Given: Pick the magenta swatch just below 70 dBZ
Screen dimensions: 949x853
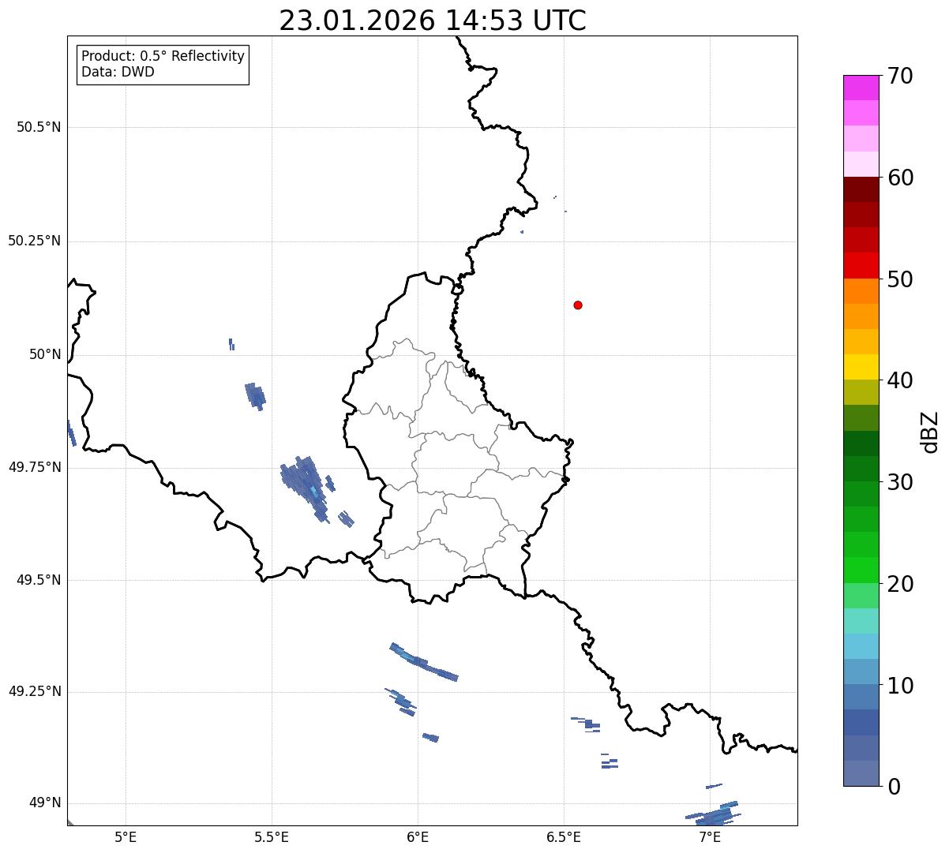Looking at the screenshot, I should [861, 88].
